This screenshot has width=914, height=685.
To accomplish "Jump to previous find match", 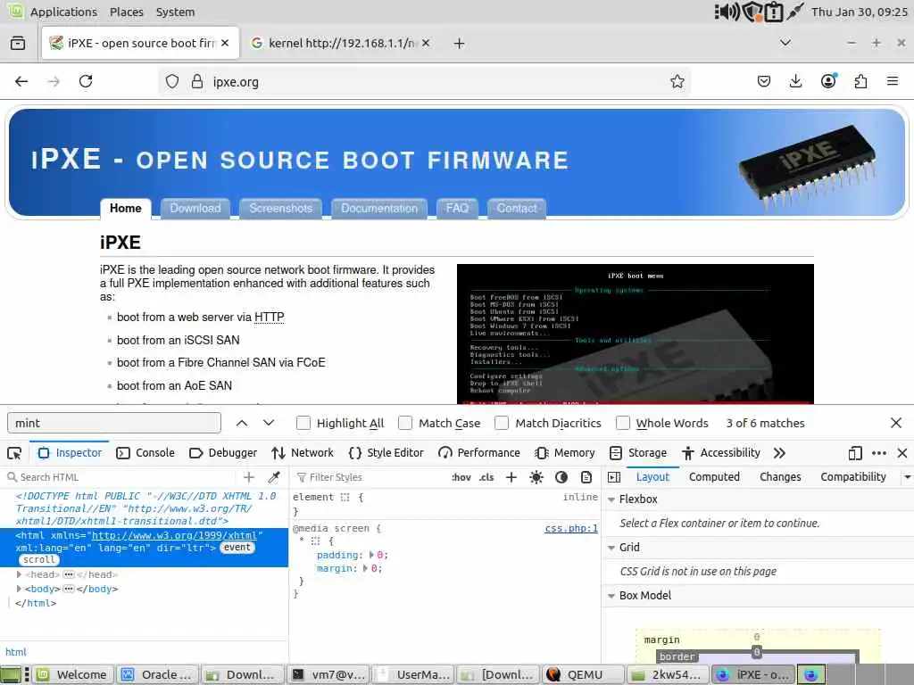I will (242, 423).
